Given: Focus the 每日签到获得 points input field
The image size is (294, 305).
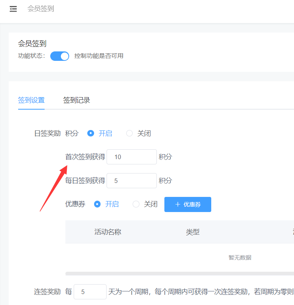Looking at the screenshot, I should click(132, 181).
